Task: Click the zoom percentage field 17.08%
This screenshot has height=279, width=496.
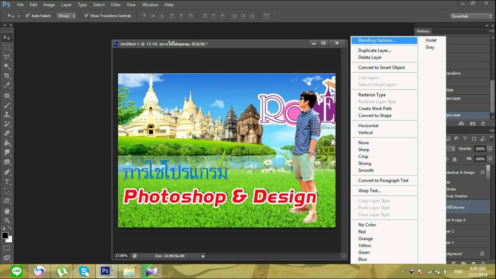Action: click(122, 256)
